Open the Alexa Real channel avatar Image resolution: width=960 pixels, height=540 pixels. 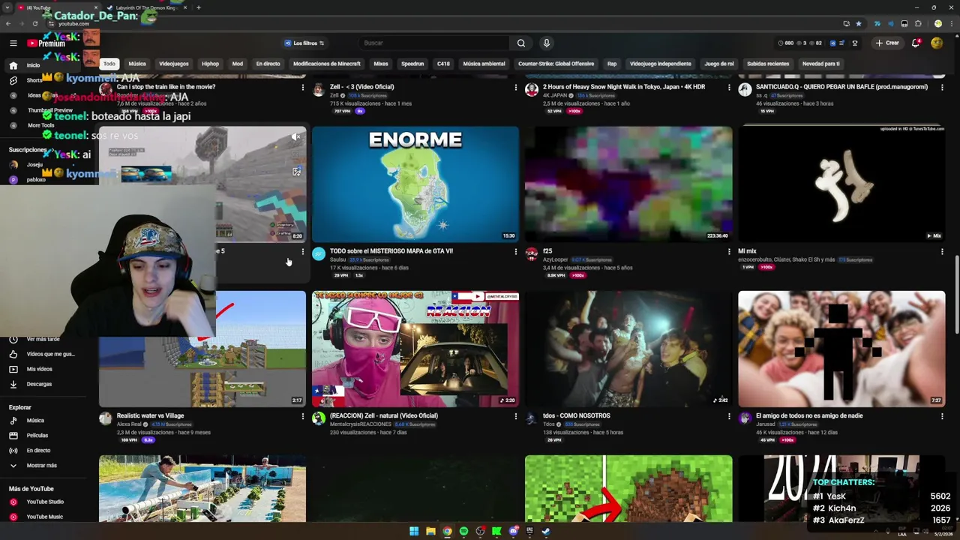106,418
